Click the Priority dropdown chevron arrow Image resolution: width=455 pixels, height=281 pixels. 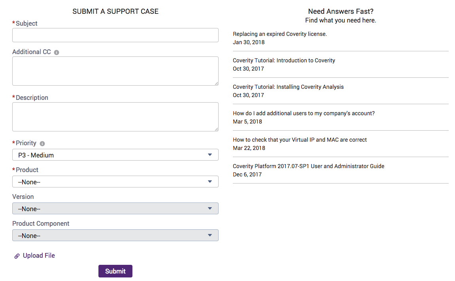(x=210, y=155)
